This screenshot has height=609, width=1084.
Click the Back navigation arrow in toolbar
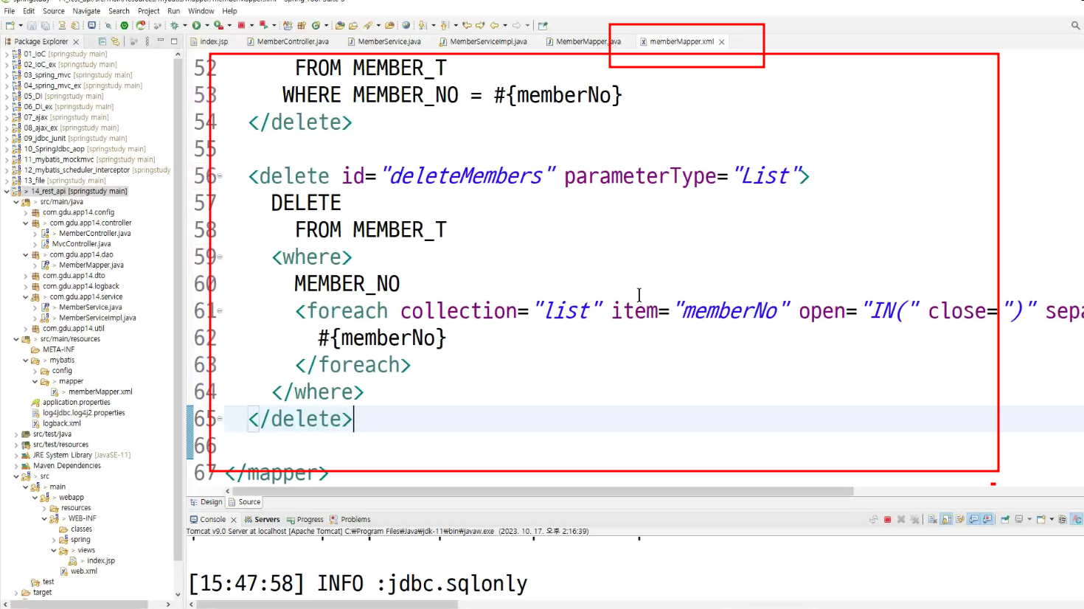point(494,25)
